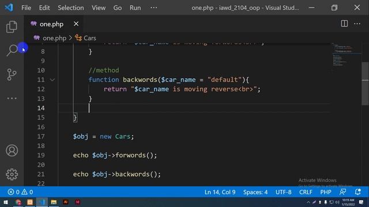This screenshot has height=207, width=369.
Task: Open the editor More Actions ellipsis
Action: click(x=357, y=24)
